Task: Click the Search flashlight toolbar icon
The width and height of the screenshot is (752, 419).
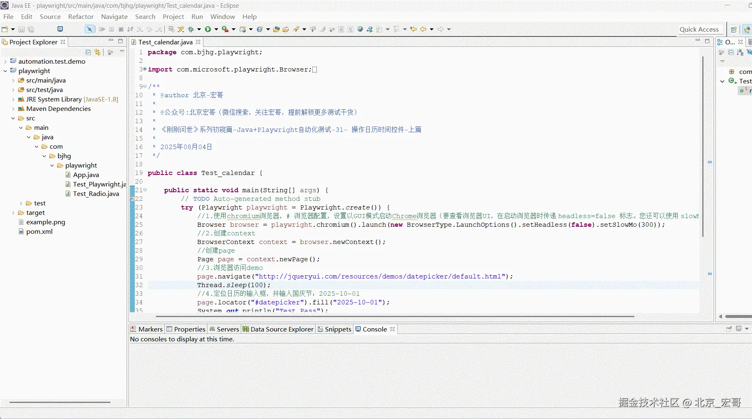Action: coord(296,29)
